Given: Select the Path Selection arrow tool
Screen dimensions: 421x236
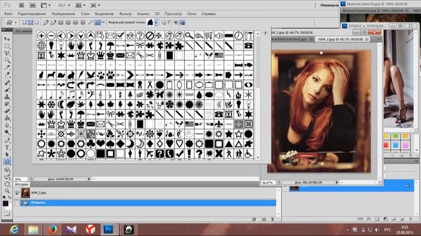Looking at the screenshot, I should [x=7, y=155].
